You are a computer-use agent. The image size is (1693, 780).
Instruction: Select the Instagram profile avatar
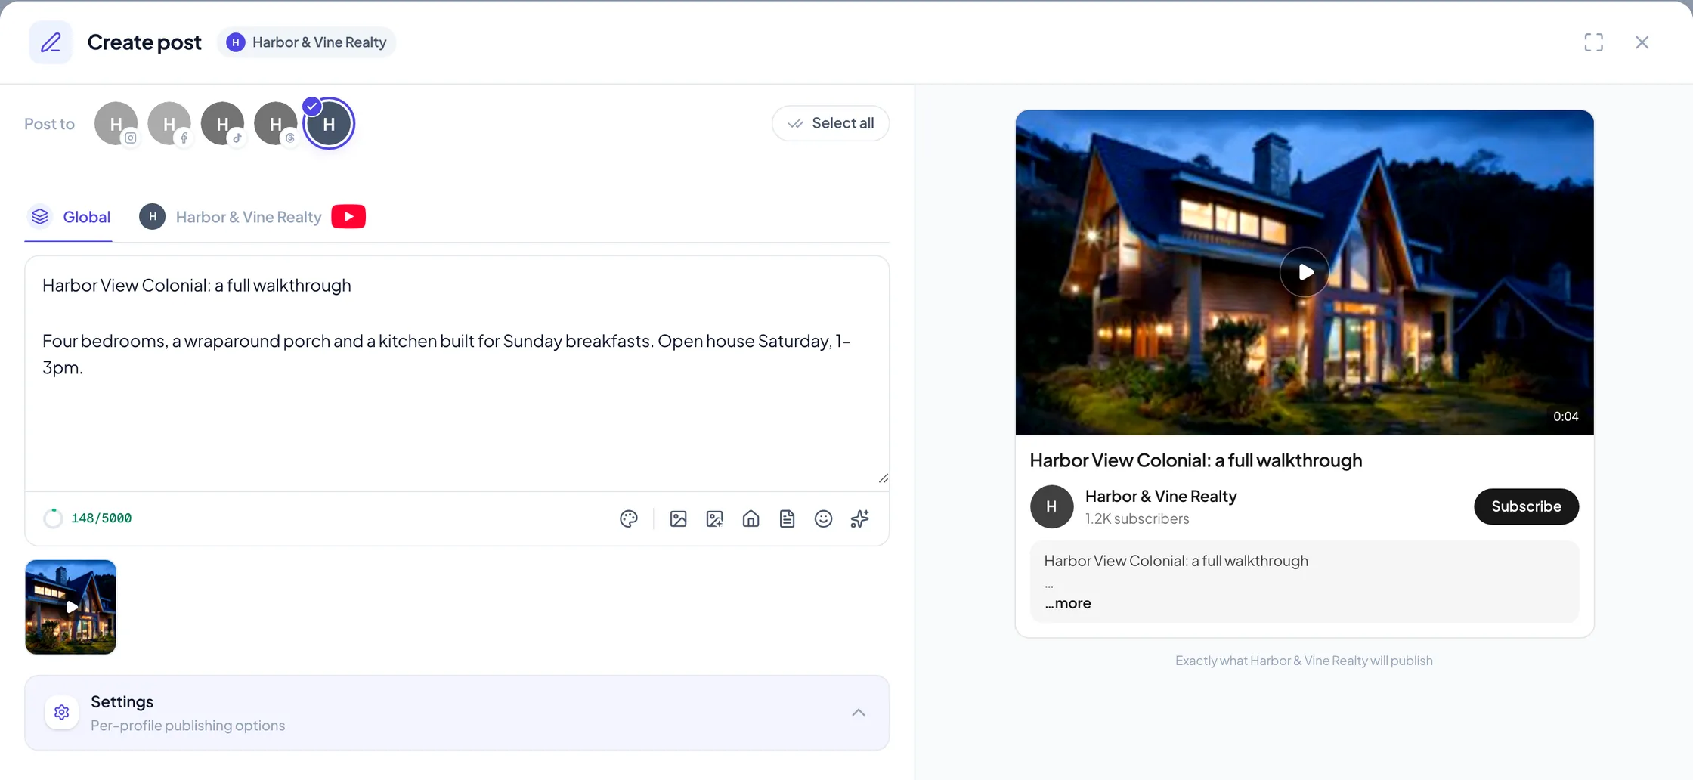[x=116, y=123]
